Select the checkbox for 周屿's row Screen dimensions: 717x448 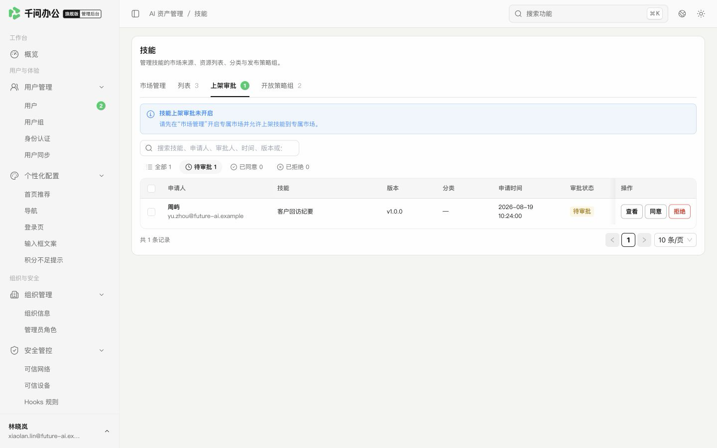[151, 212]
